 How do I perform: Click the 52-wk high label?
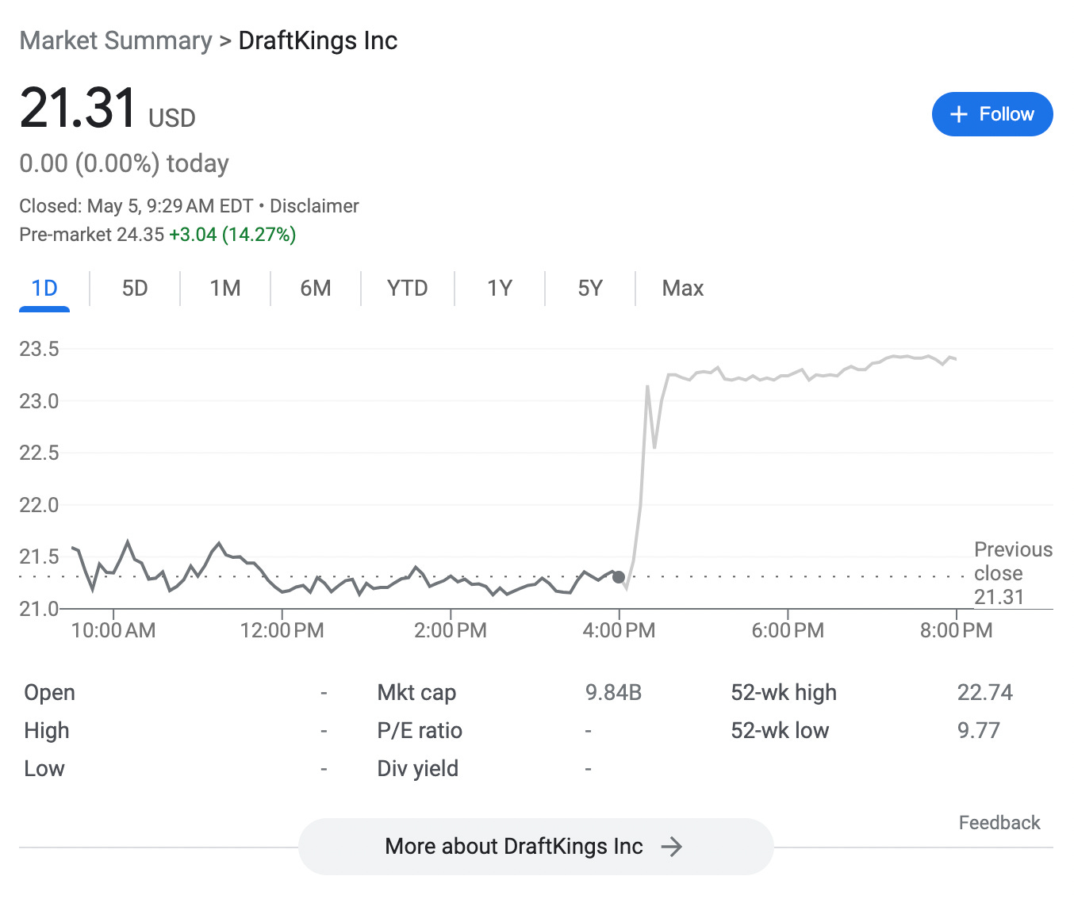(784, 693)
